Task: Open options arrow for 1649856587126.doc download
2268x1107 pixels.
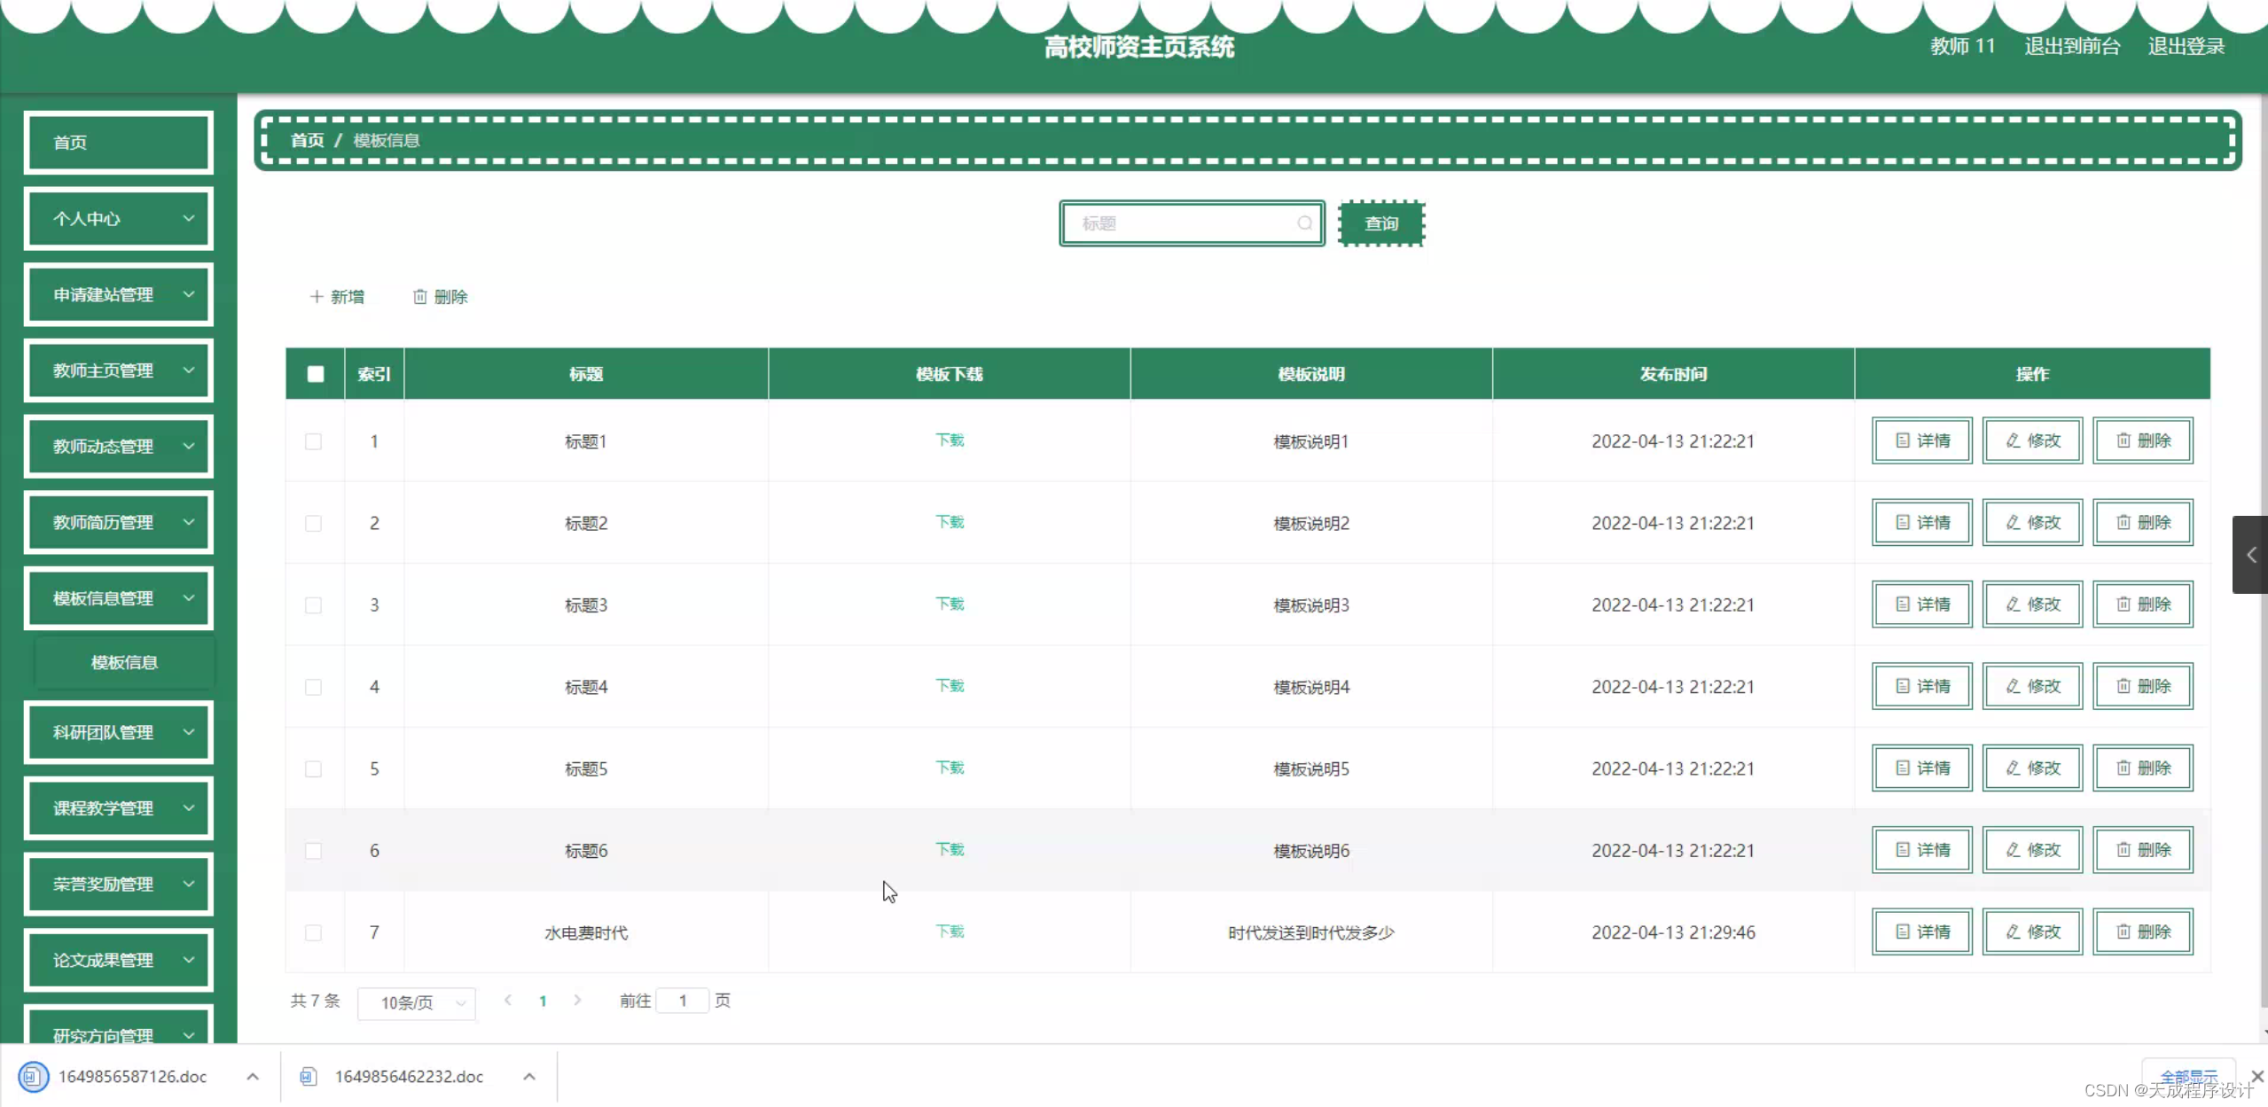Action: pos(253,1076)
